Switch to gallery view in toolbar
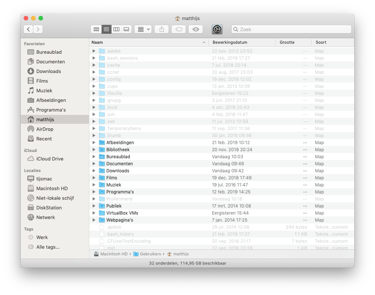Image resolution: width=375 pixels, height=295 pixels. pyautogui.click(x=126, y=29)
